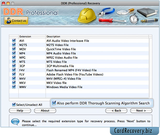Click the WMV extension cell
The width and height of the screenshot is (160, 135).
[32, 87]
